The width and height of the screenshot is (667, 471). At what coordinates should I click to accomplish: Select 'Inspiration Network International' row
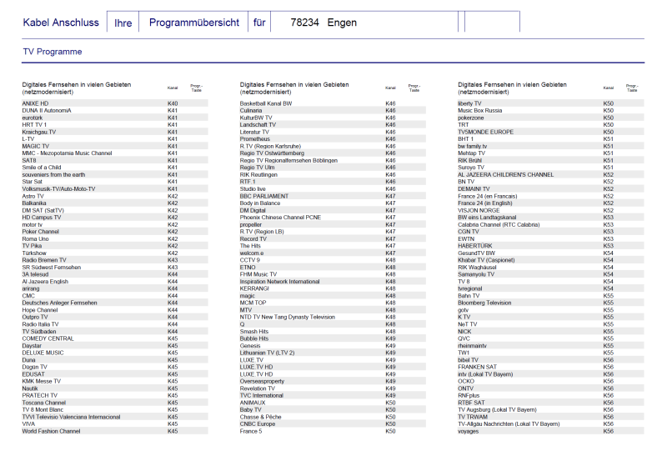coord(333,282)
